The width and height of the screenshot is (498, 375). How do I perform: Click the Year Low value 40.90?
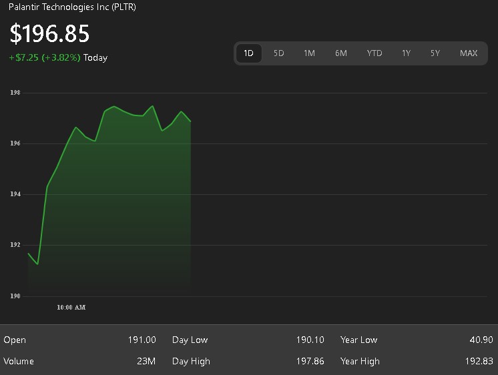pyautogui.click(x=481, y=340)
